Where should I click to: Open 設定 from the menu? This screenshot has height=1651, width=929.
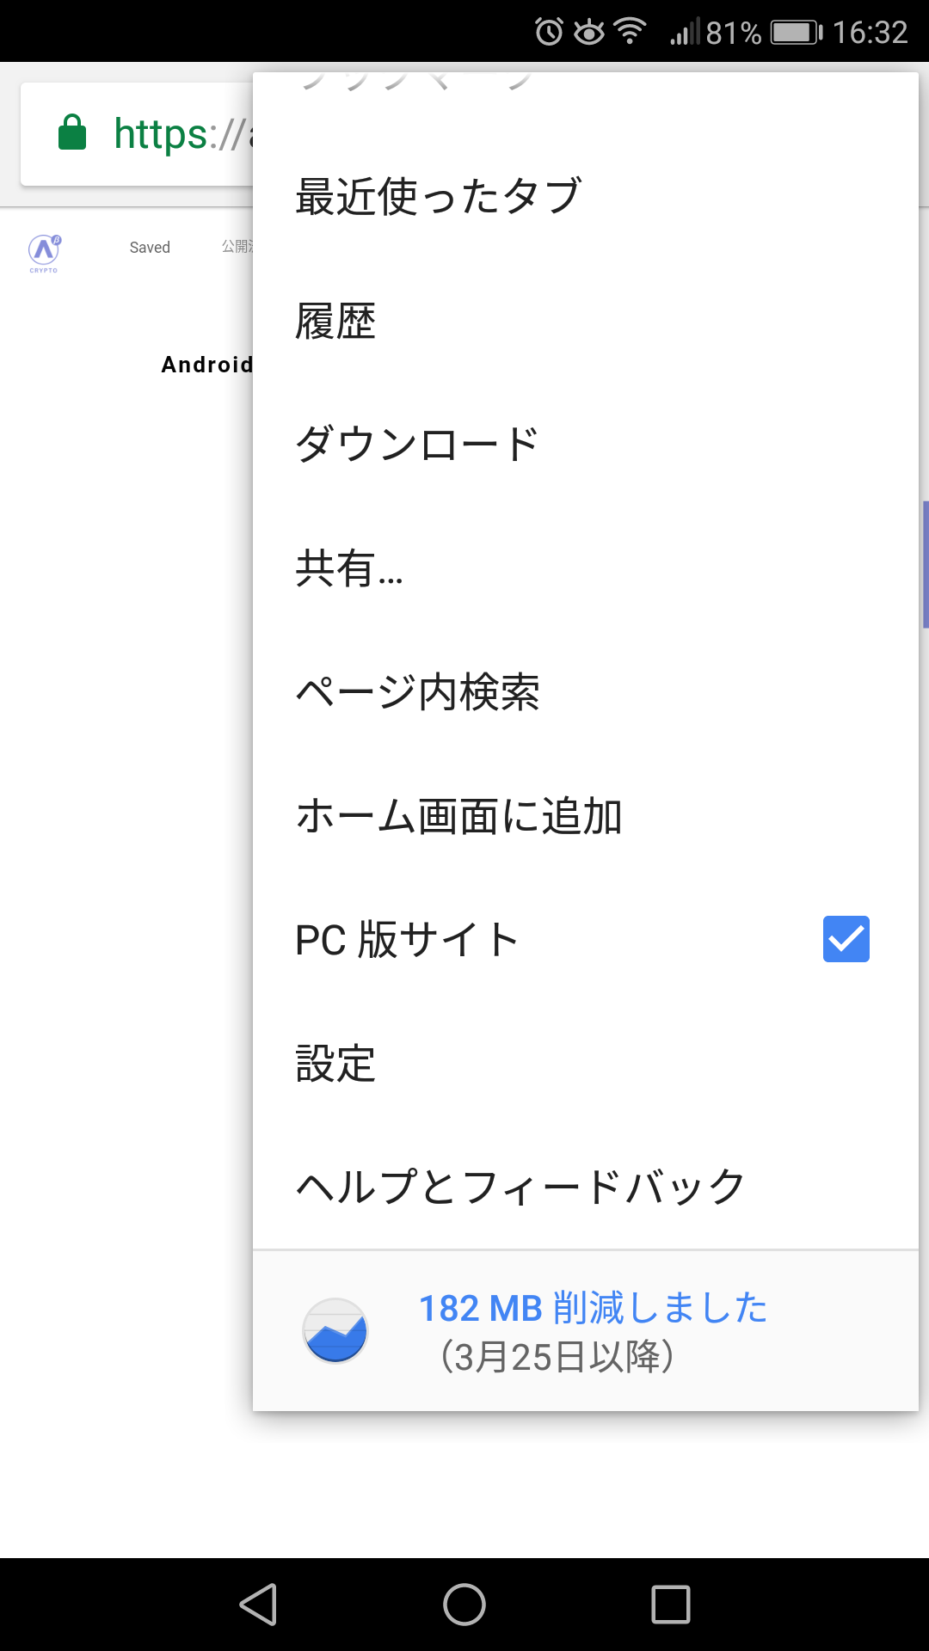pyautogui.click(x=335, y=1064)
